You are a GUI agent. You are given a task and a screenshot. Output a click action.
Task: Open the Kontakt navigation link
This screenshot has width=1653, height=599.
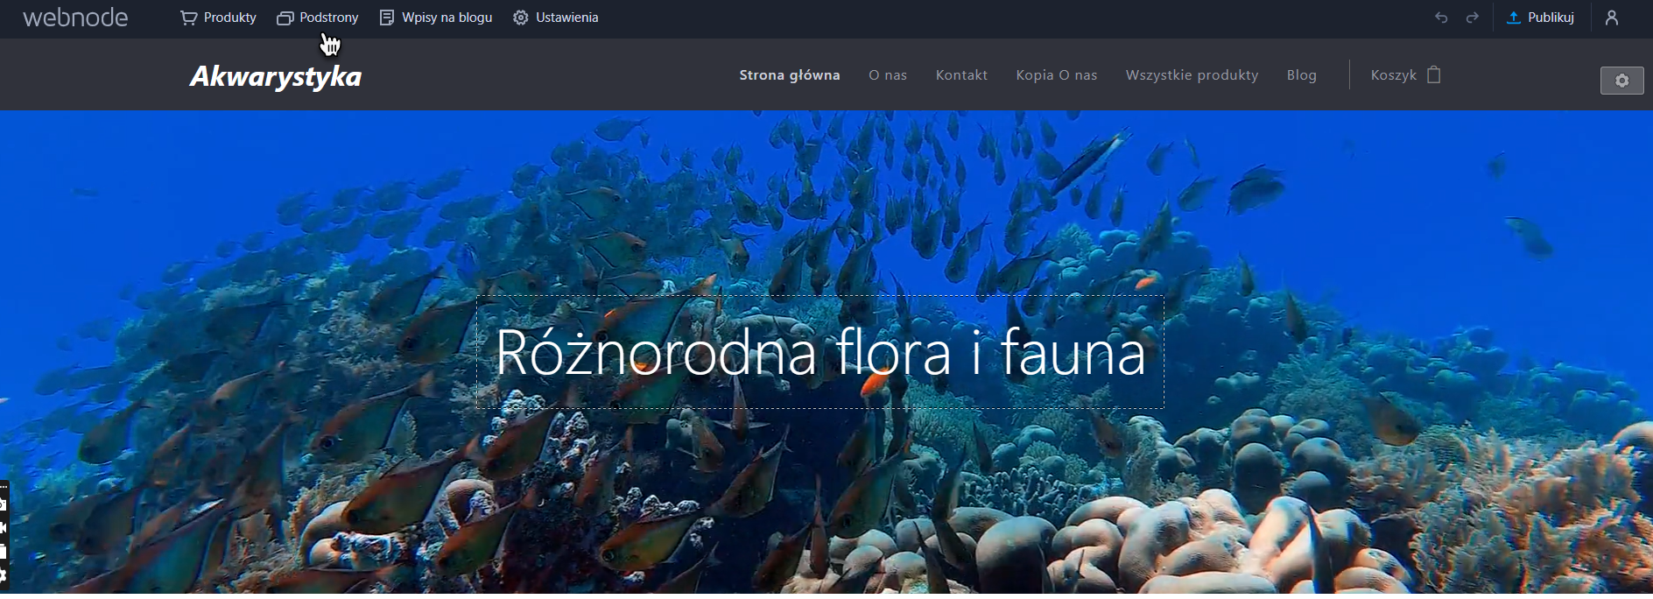961,75
